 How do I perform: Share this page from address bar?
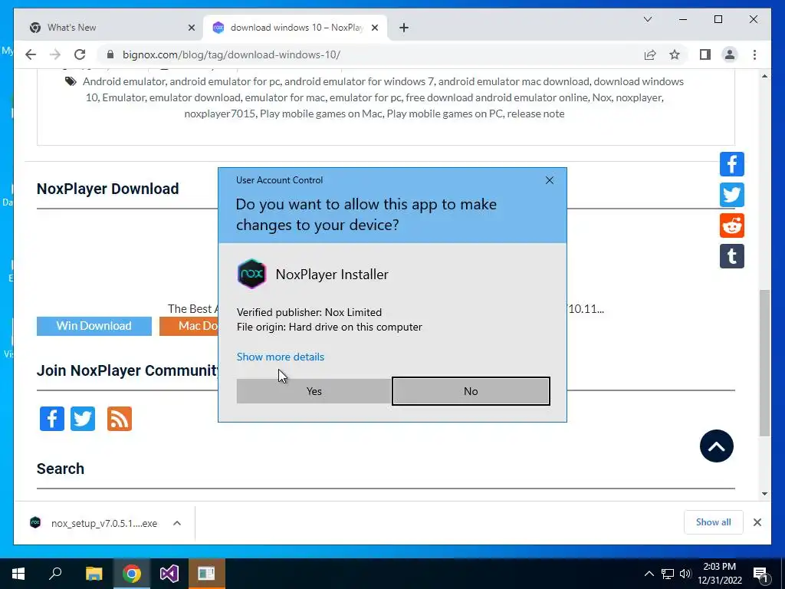coord(650,54)
